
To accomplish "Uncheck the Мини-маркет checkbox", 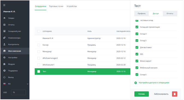I will click(137, 61).
